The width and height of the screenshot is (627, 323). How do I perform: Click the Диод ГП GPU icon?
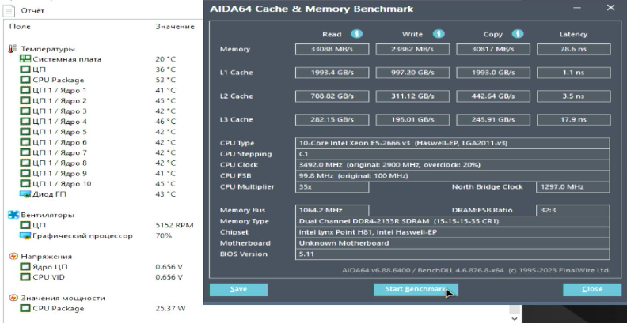pos(25,194)
